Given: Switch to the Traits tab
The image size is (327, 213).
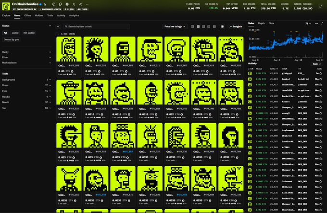Looking at the screenshot, I should pyautogui.click(x=50, y=15).
